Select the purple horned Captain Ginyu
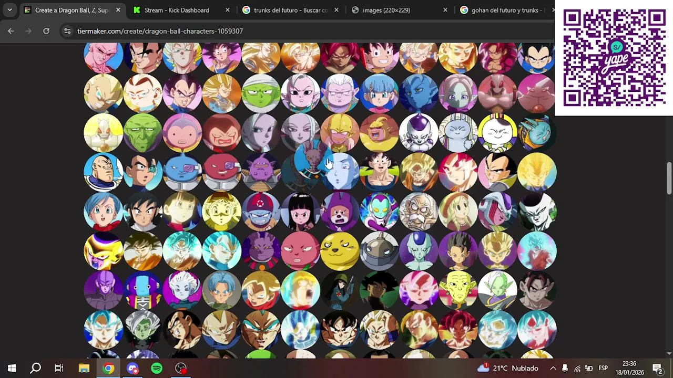The image size is (673, 378). pos(261,172)
